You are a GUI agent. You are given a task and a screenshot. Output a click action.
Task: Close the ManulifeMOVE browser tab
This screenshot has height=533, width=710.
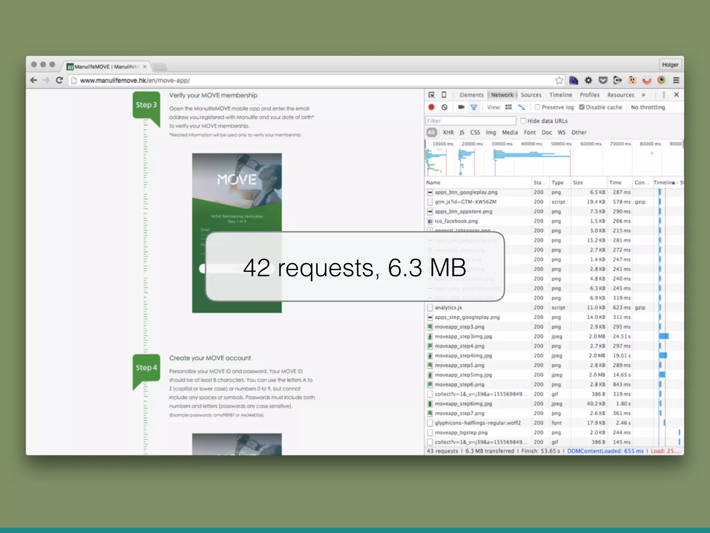pyautogui.click(x=145, y=67)
